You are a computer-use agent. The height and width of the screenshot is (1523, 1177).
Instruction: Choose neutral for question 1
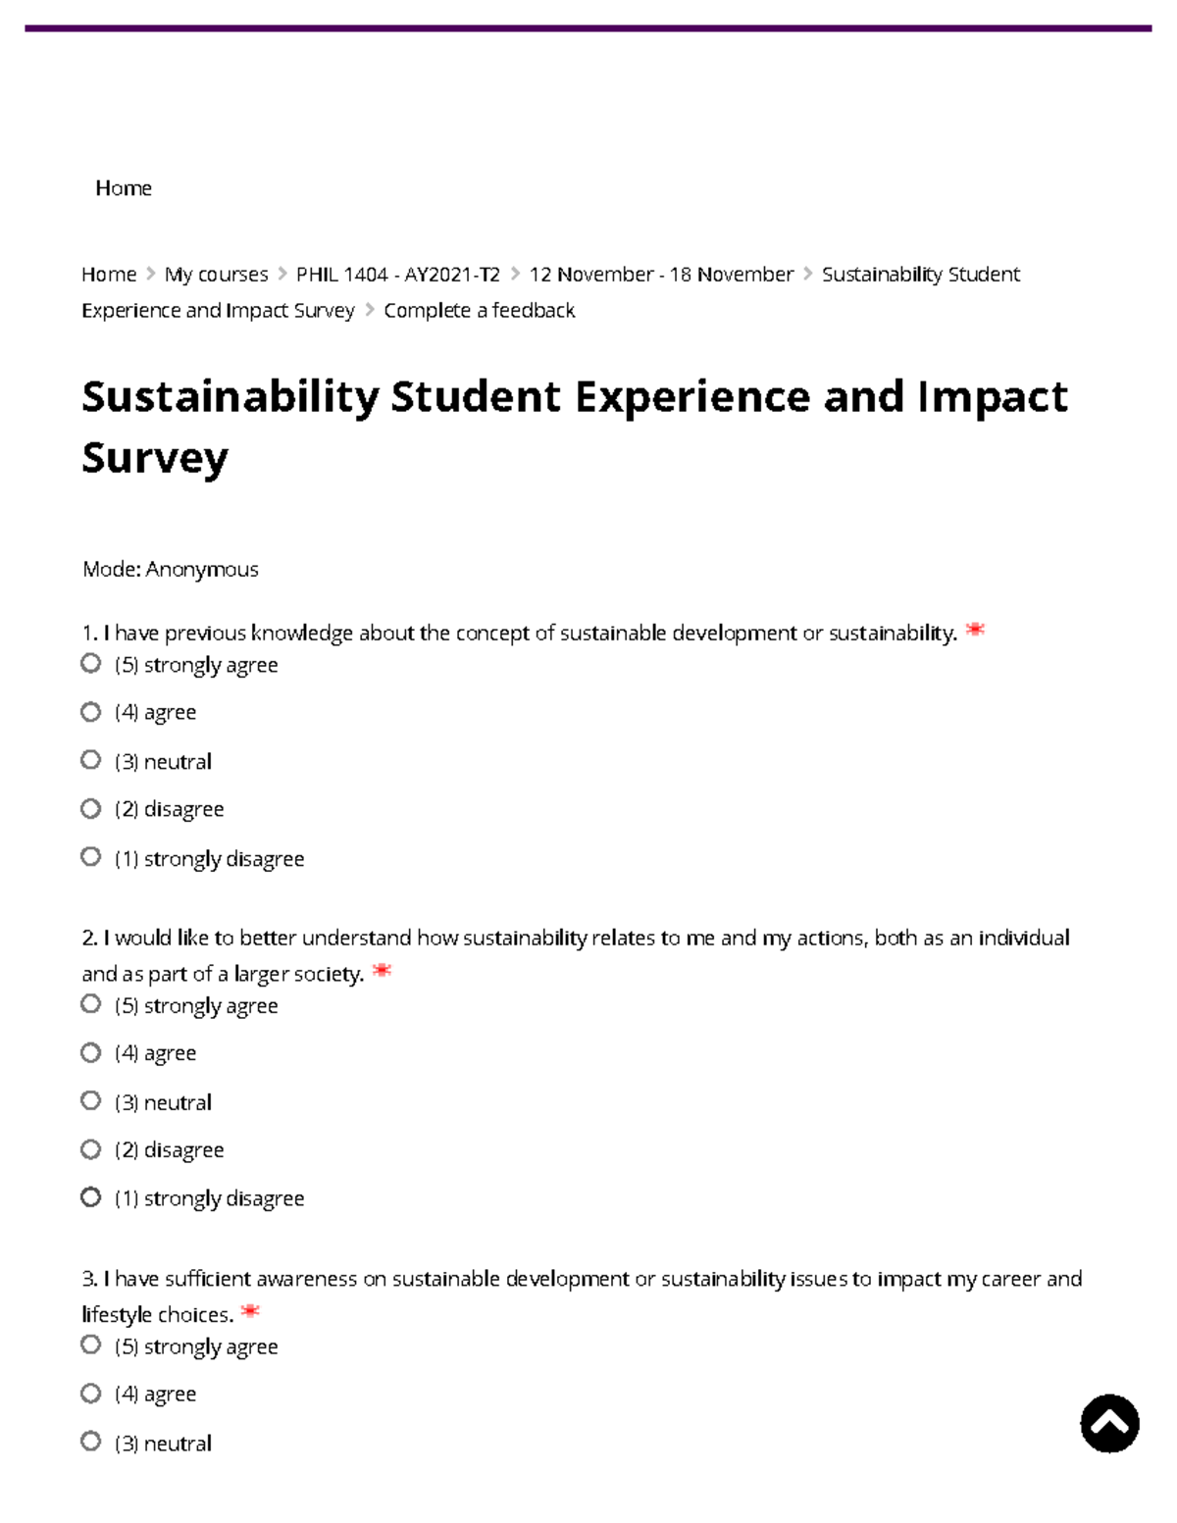point(91,760)
